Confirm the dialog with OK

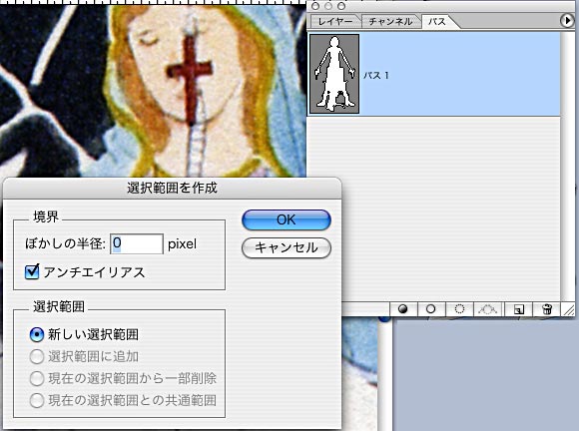click(x=287, y=219)
